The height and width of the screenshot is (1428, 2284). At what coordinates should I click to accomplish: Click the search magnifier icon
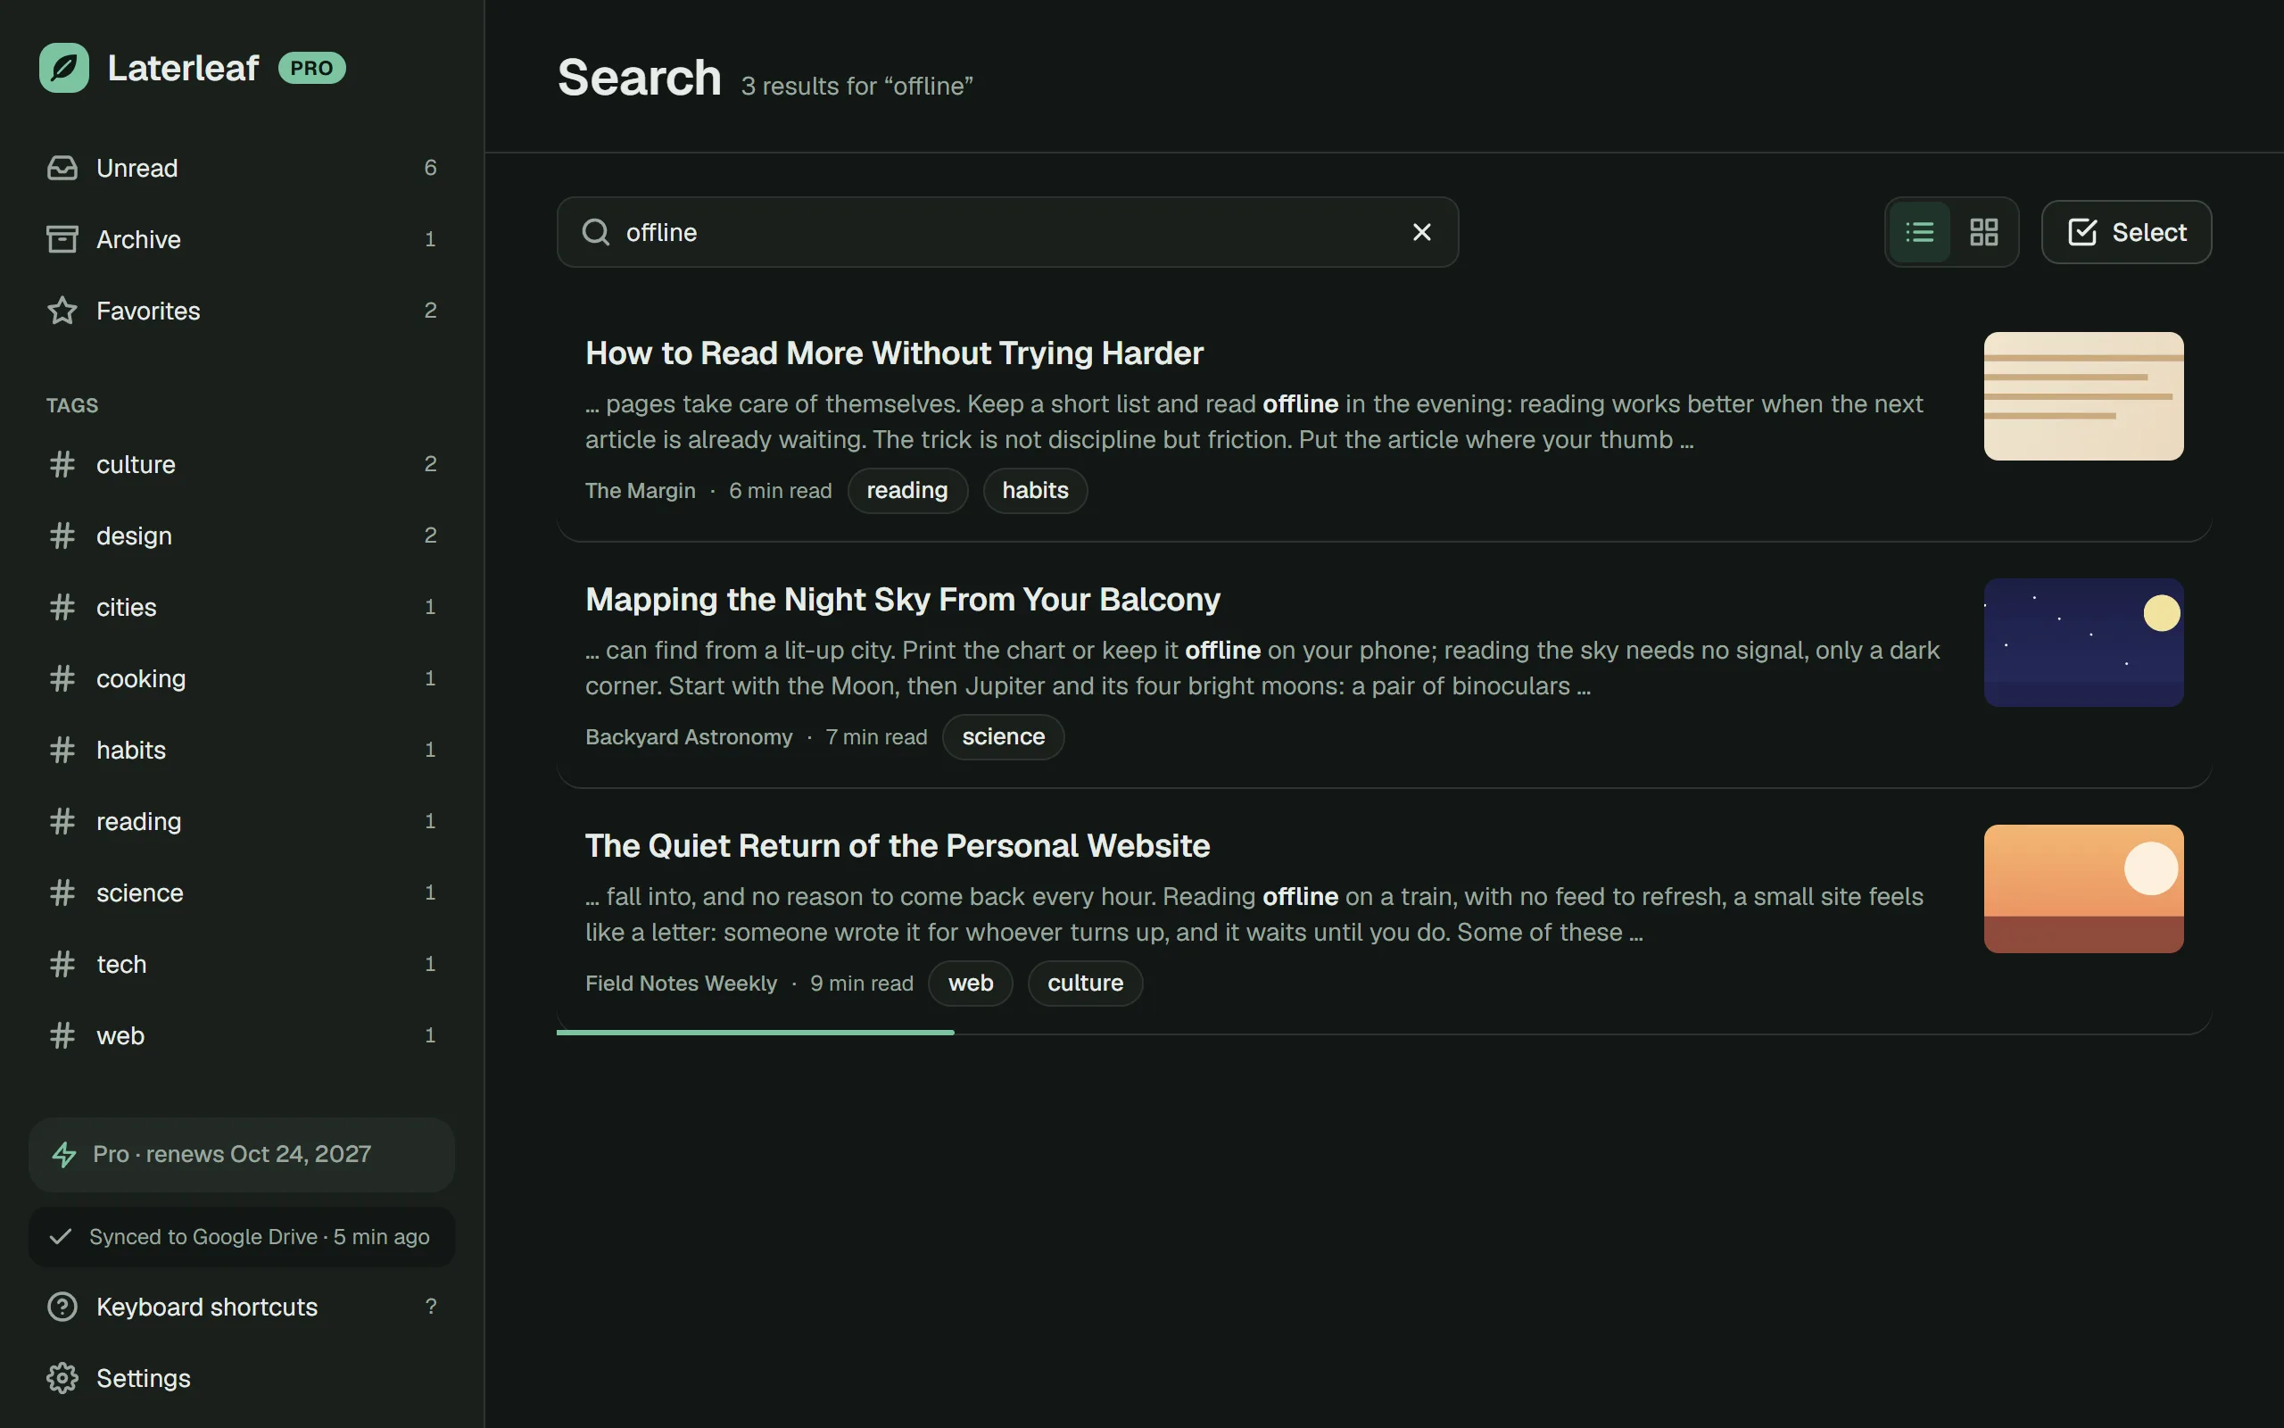click(x=596, y=232)
